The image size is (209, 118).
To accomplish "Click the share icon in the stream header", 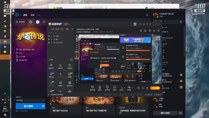I will click(158, 31).
